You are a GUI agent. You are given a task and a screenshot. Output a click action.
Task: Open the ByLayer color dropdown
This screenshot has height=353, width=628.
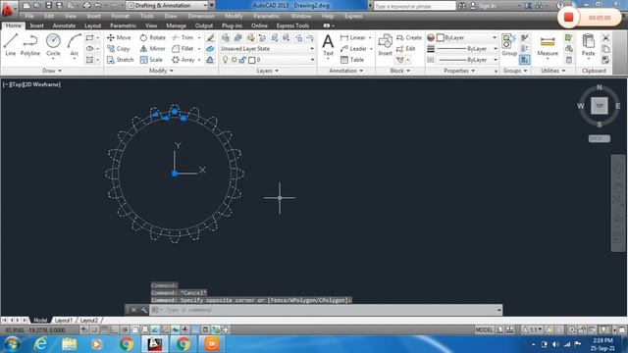495,37
